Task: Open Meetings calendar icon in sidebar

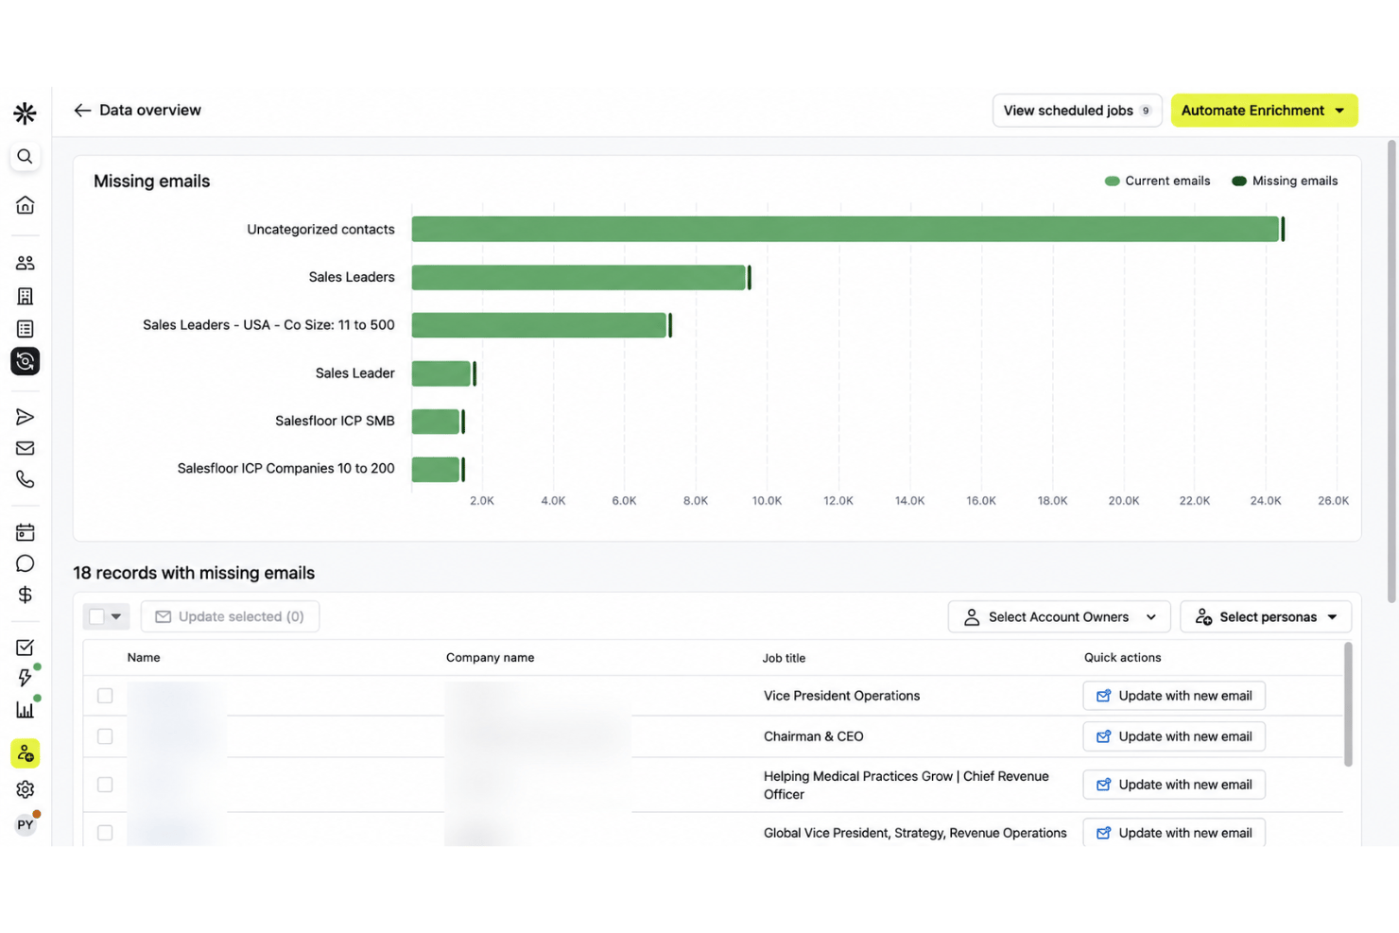Action: [25, 532]
